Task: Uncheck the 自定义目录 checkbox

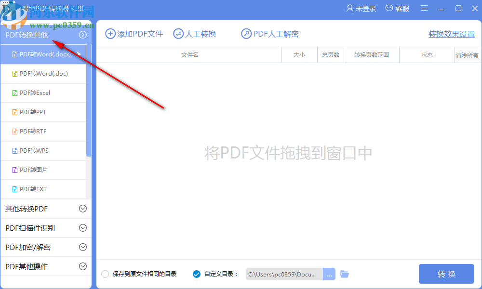Action: 196,274
